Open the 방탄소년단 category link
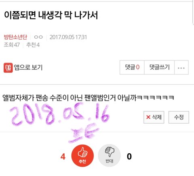 (x=15, y=37)
